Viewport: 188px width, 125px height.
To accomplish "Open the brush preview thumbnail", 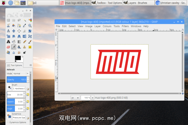I will click(x=9, y=87).
